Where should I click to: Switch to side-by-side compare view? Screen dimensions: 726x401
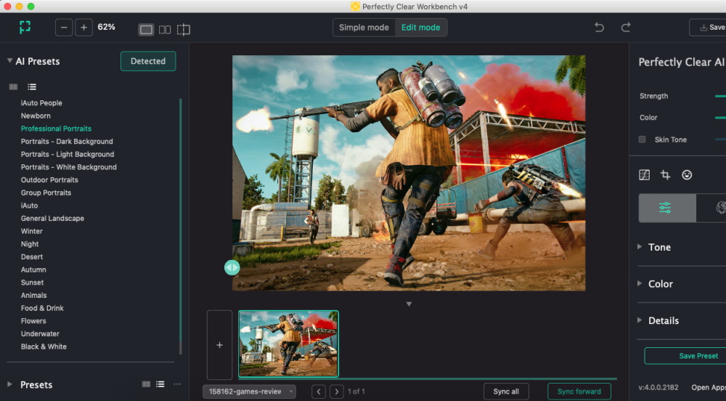click(164, 30)
